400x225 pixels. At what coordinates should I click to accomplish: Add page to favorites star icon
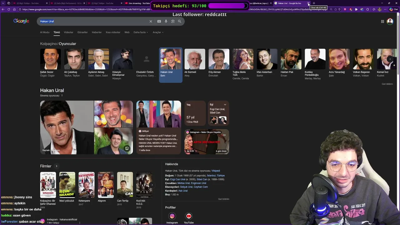click(335, 9)
